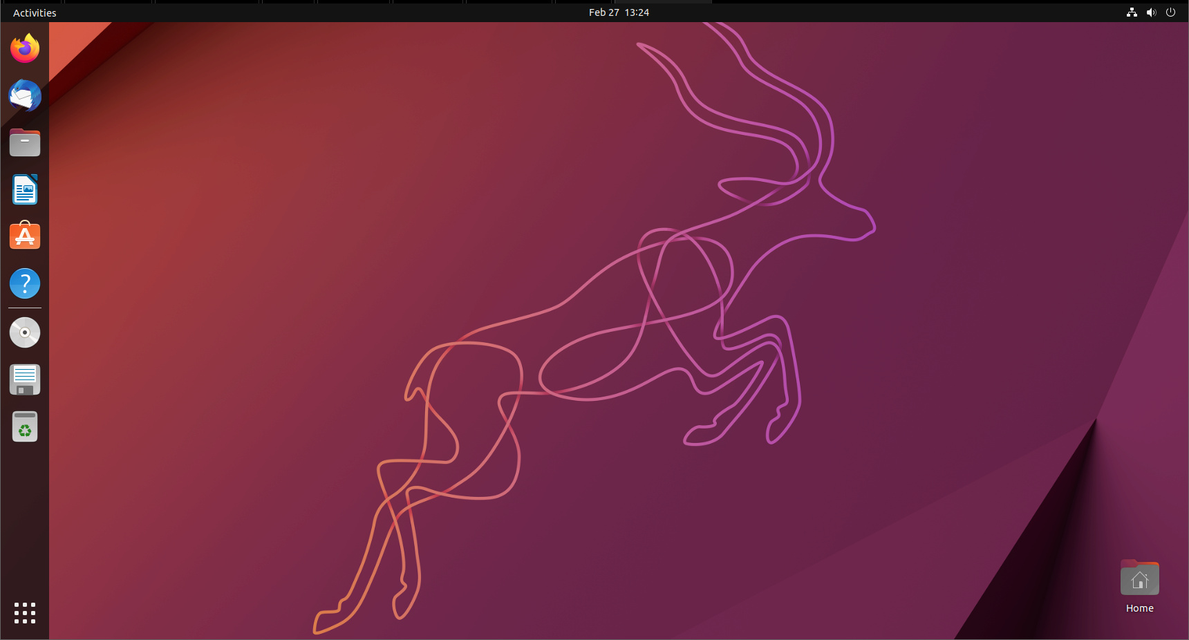Open the Files manager in dock
Image resolution: width=1189 pixels, height=640 pixels.
[25, 142]
